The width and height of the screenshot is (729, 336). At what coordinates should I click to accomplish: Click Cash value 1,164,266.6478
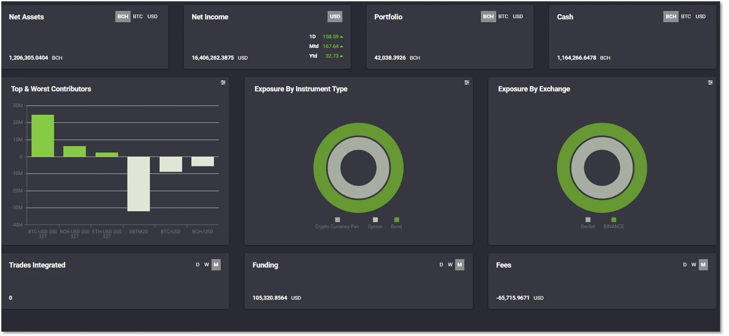[576, 58]
